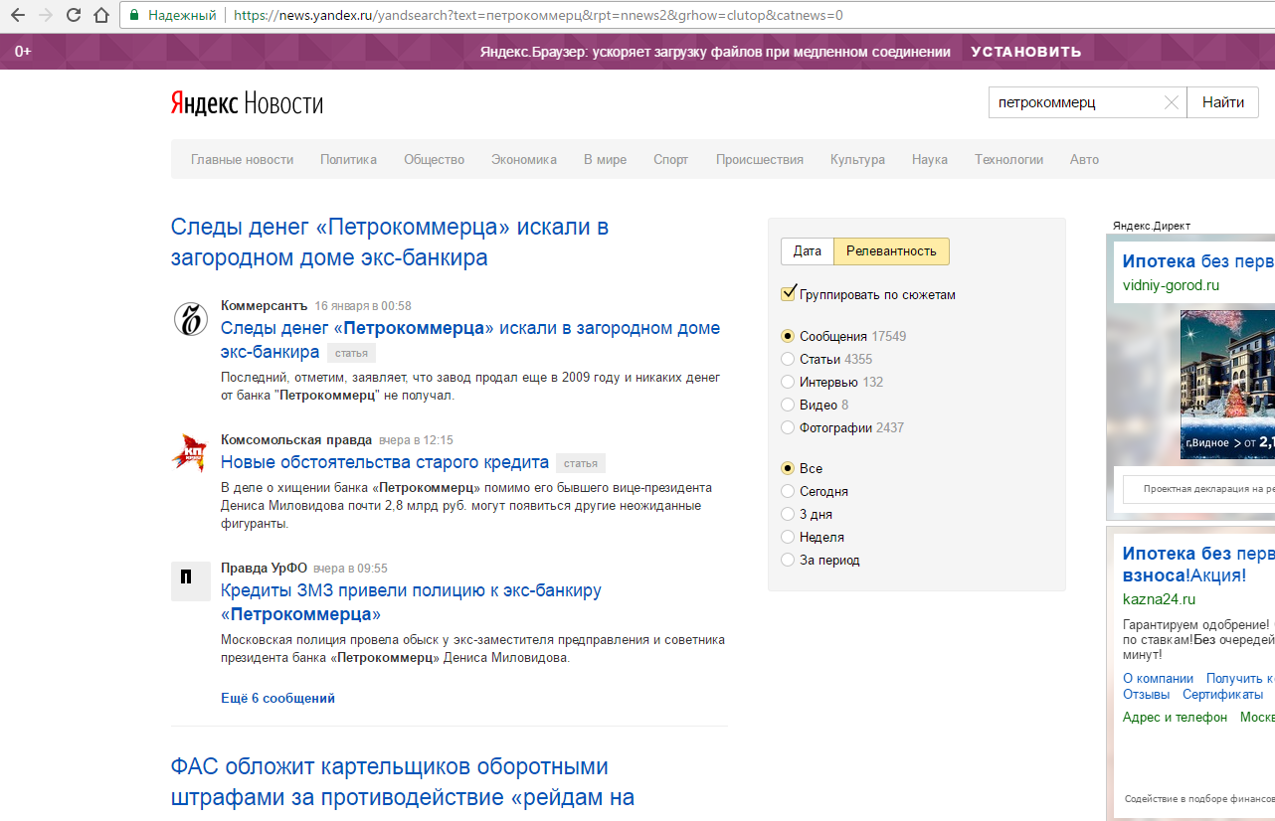Open the 'Экономика' news category
Image resolution: width=1275 pixels, height=821 pixels.
[x=523, y=159]
